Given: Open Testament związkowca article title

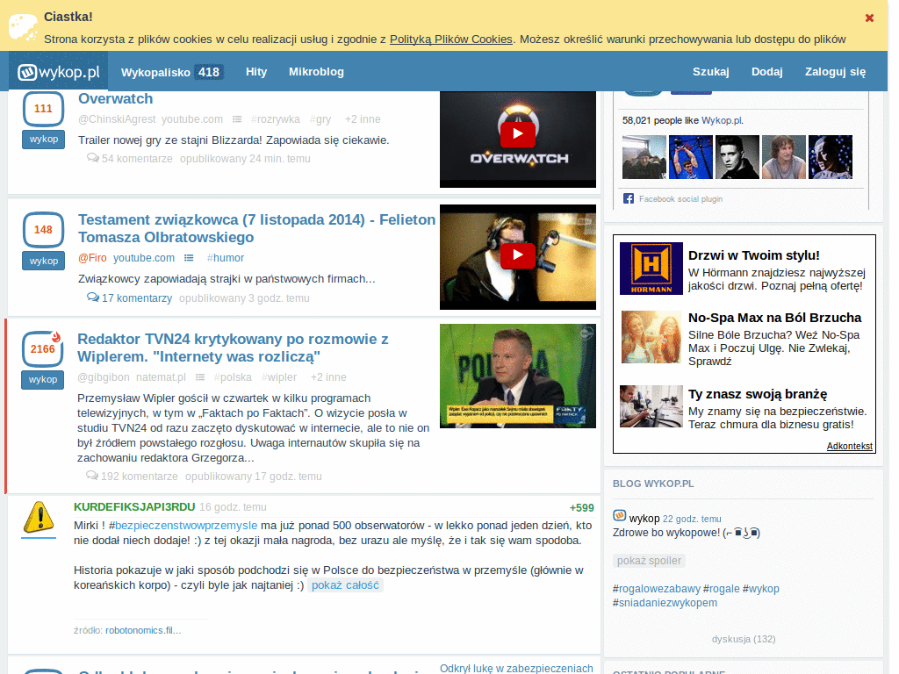Looking at the screenshot, I should [257, 228].
